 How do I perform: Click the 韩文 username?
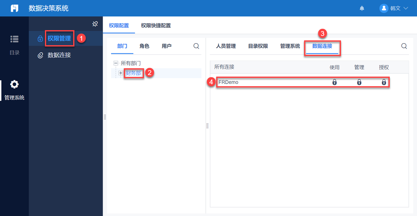pyautogui.click(x=396, y=8)
